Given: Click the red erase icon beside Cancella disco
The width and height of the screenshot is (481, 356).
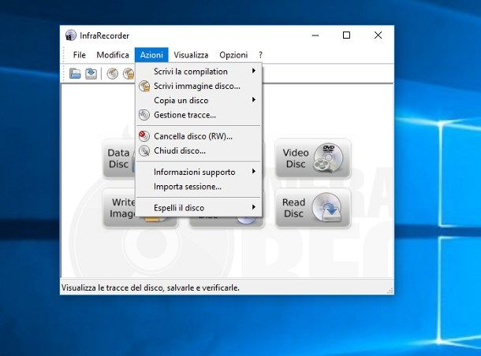Looking at the screenshot, I should tap(144, 136).
